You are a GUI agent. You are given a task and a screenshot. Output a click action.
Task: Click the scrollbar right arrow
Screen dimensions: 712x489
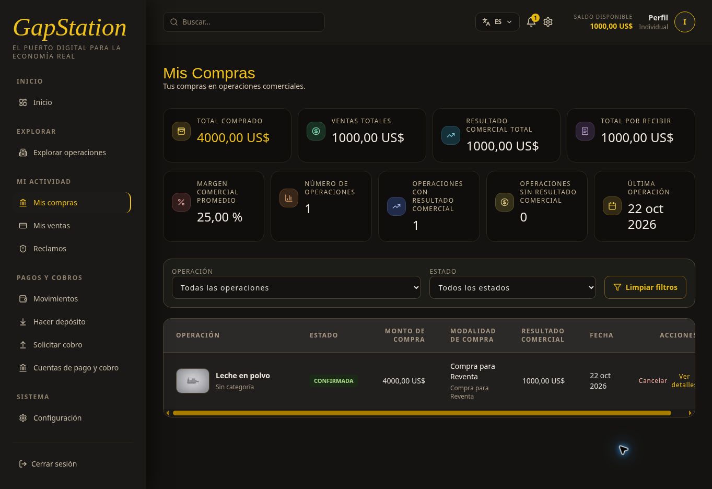(x=690, y=413)
